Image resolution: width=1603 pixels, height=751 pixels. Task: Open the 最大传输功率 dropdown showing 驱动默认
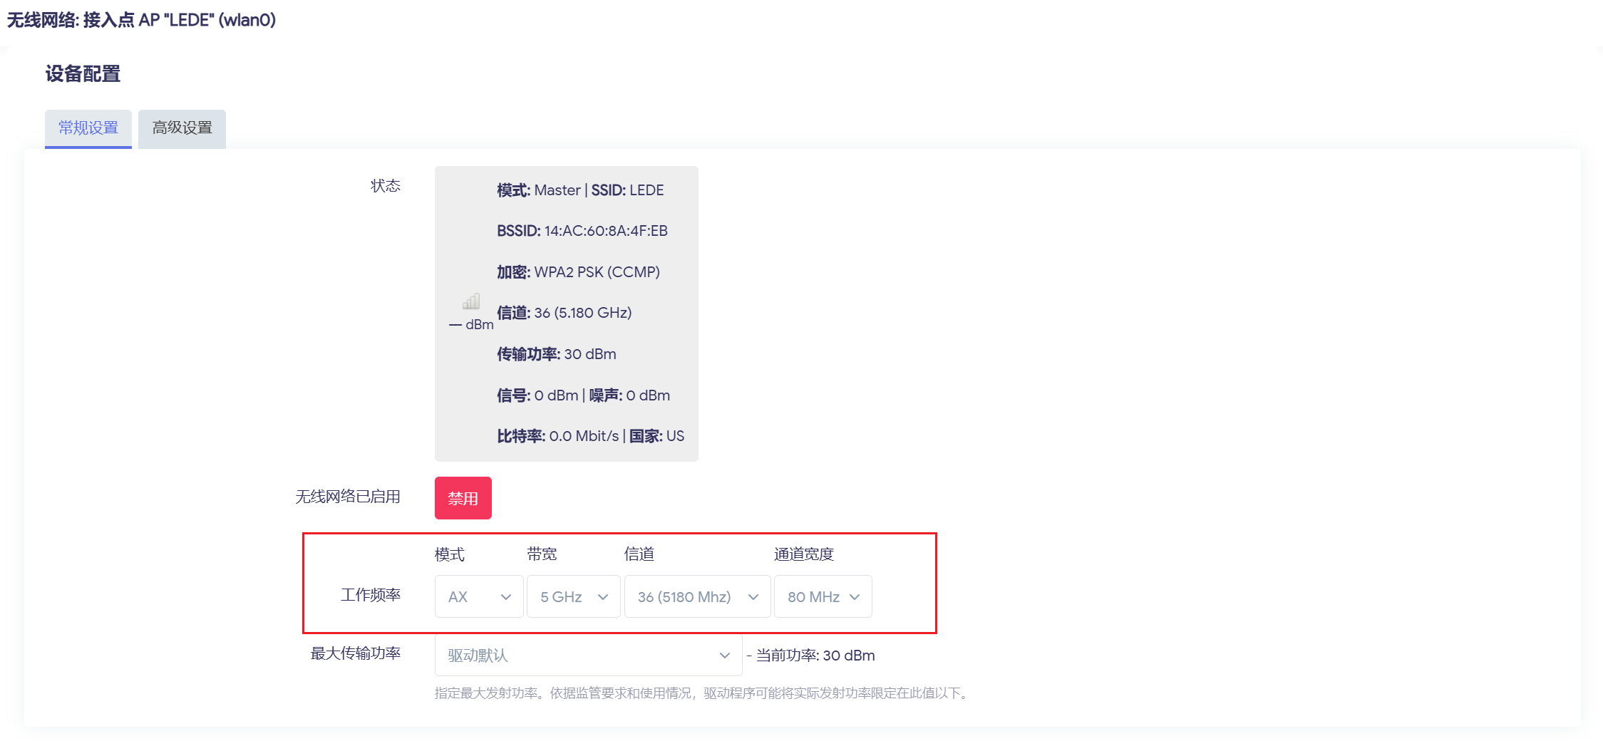point(588,655)
